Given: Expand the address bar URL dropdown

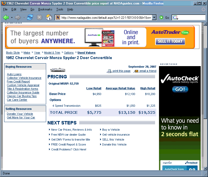Looking at the screenshot, I should pyautogui.click(x=154, y=17).
